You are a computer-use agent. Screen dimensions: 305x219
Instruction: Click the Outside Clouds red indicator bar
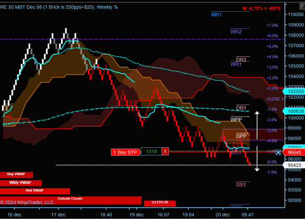[71, 200]
